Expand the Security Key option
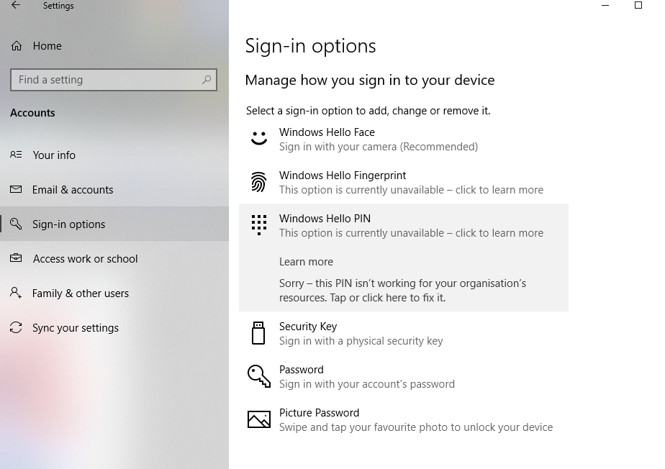 pyautogui.click(x=404, y=333)
